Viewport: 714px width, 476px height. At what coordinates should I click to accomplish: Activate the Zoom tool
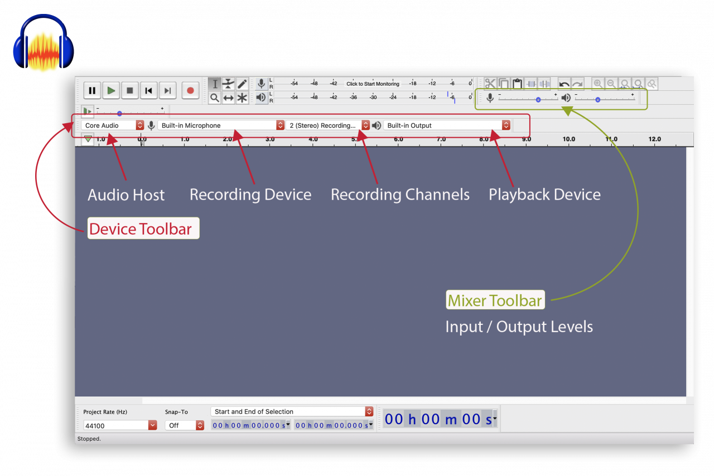[215, 97]
